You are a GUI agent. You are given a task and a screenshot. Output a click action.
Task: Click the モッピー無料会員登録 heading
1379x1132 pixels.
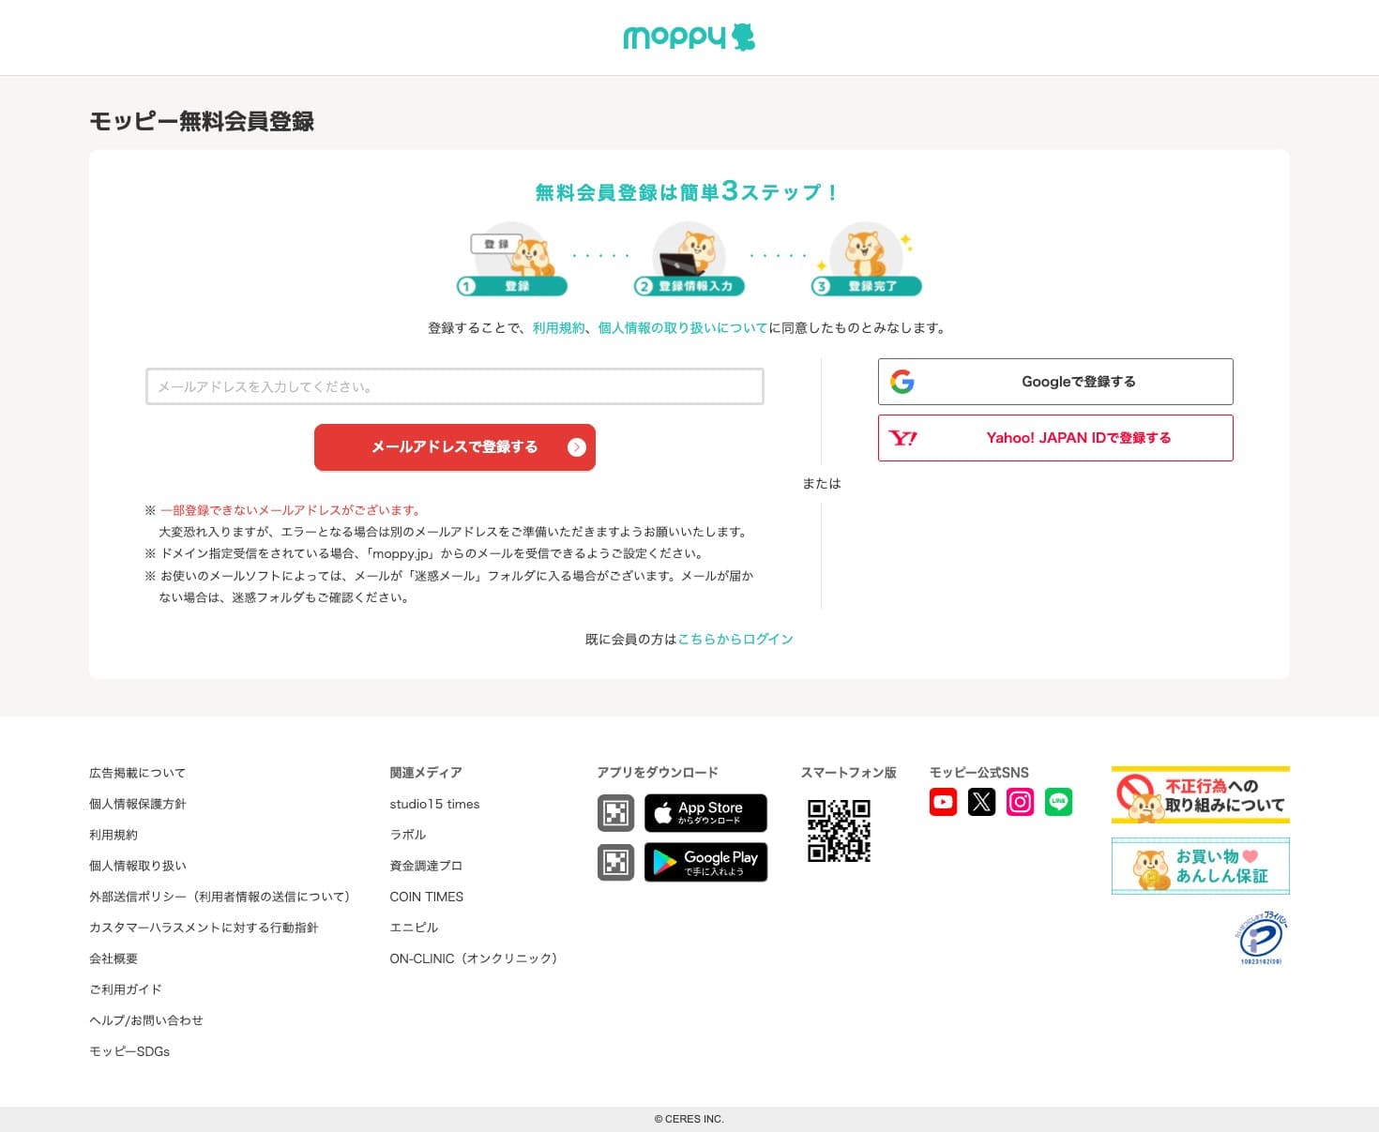pyautogui.click(x=202, y=121)
